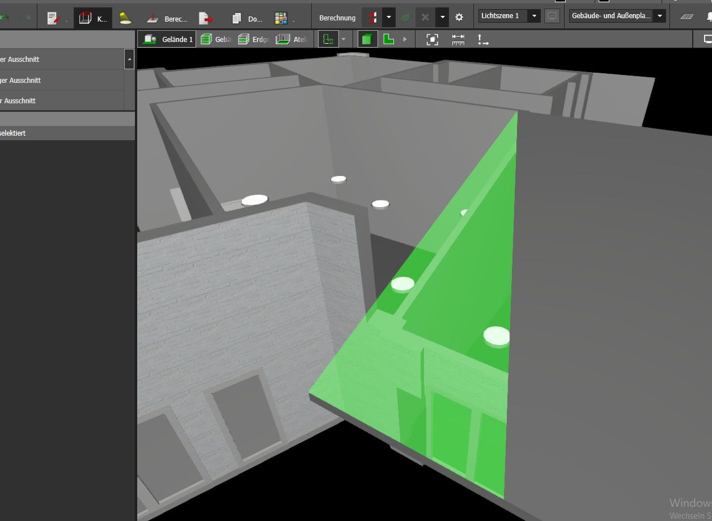Click the notification bell icon
712x521 pixels.
(709, 18)
